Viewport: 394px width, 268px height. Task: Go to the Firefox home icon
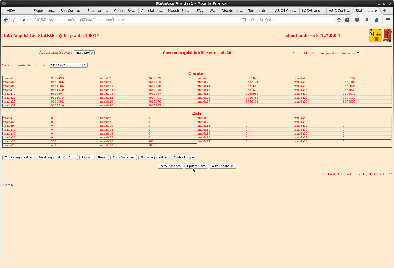pyautogui.click(x=377, y=20)
